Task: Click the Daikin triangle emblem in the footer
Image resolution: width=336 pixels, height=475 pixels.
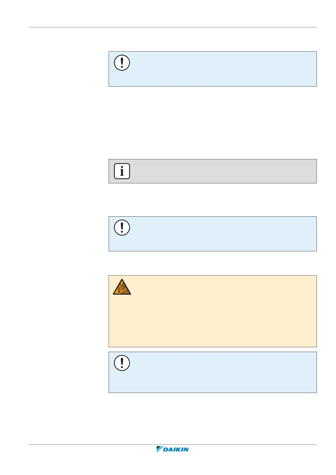Action: click(160, 449)
